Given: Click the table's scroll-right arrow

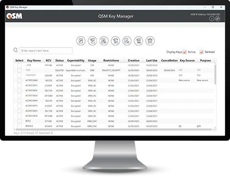Looking at the screenshot, I should pyautogui.click(x=213, y=130).
